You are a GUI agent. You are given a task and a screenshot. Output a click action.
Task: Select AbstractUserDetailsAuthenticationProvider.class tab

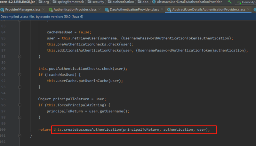[x=209, y=10]
